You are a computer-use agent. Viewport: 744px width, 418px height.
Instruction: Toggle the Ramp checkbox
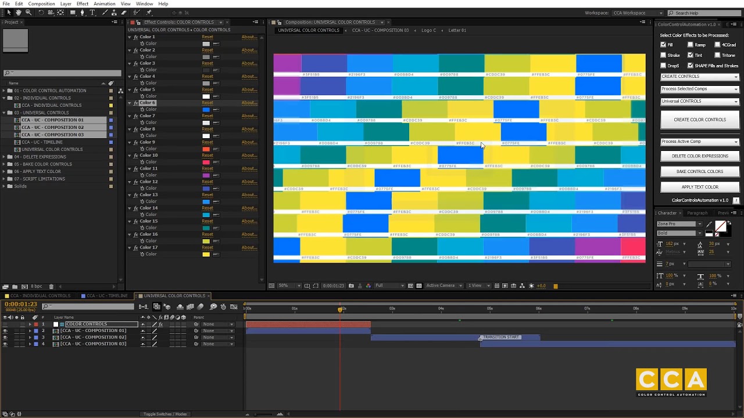coord(691,45)
